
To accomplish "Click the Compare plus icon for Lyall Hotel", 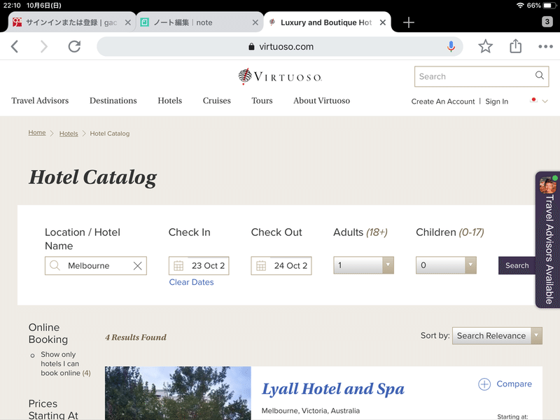I will (484, 384).
